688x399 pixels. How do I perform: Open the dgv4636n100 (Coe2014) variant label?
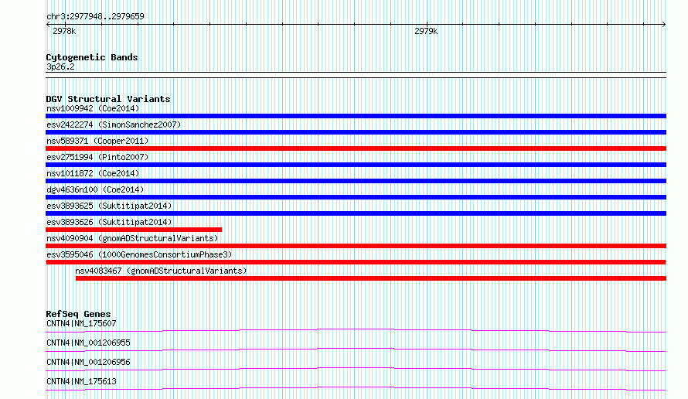point(95,189)
